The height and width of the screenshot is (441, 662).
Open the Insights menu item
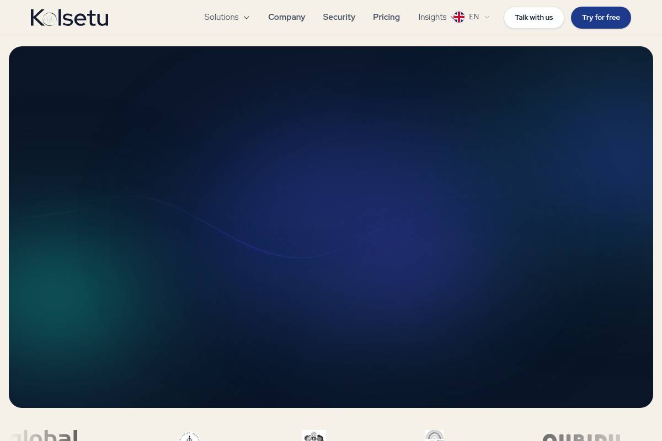point(433,17)
